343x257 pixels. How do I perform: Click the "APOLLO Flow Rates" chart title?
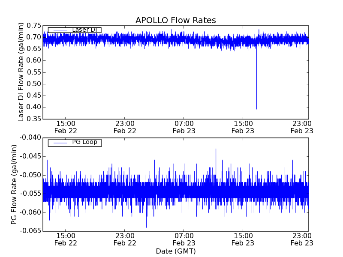tap(175, 21)
